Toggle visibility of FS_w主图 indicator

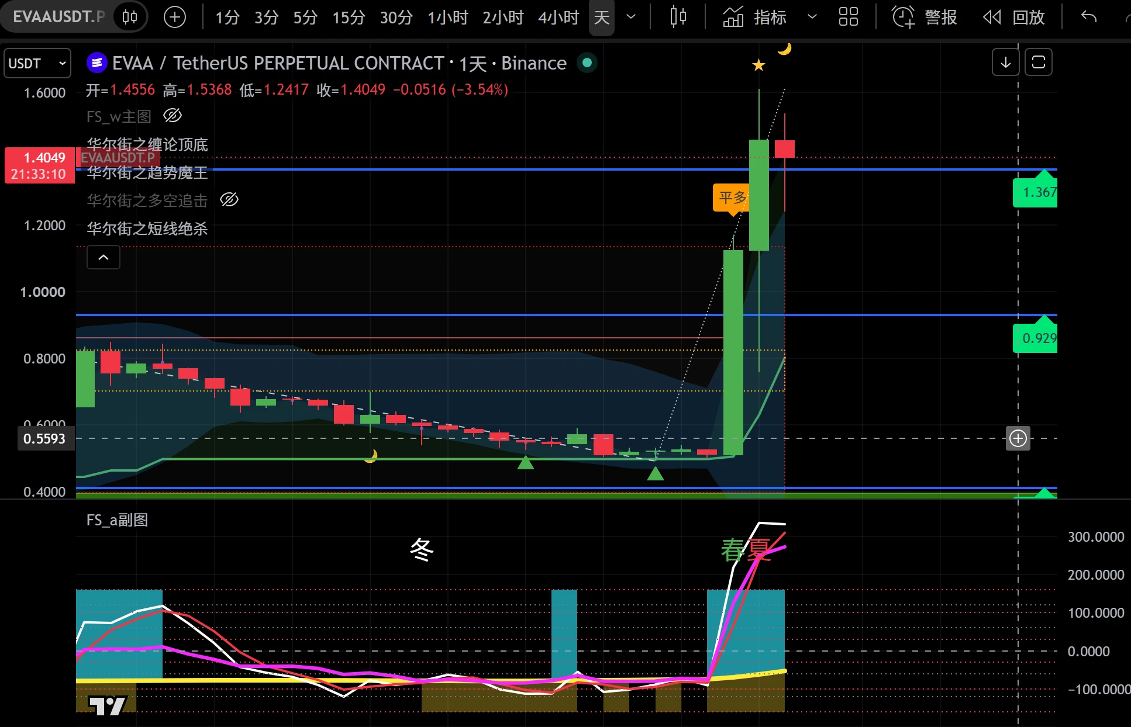173,116
